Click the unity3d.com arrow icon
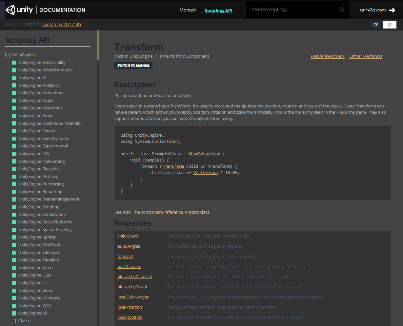This screenshot has height=326, width=403. pos(392,10)
